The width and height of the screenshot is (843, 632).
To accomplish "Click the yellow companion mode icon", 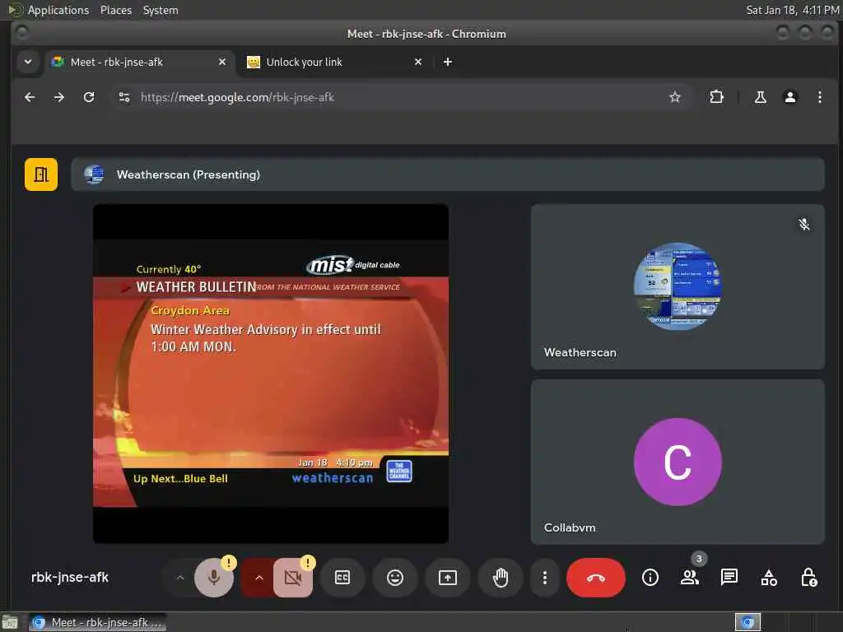I will [41, 174].
